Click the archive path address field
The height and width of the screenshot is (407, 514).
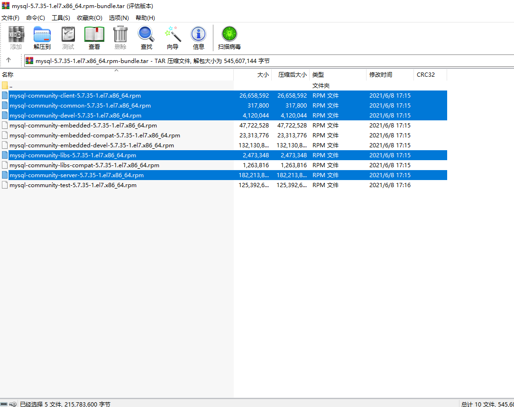(x=269, y=61)
